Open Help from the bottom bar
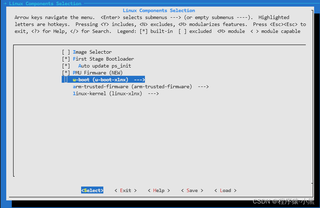Screen dimensions: 320x208 click(159, 190)
